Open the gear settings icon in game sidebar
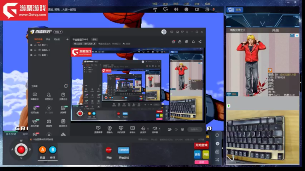Viewport: 305px width, 171px height. (217, 144)
